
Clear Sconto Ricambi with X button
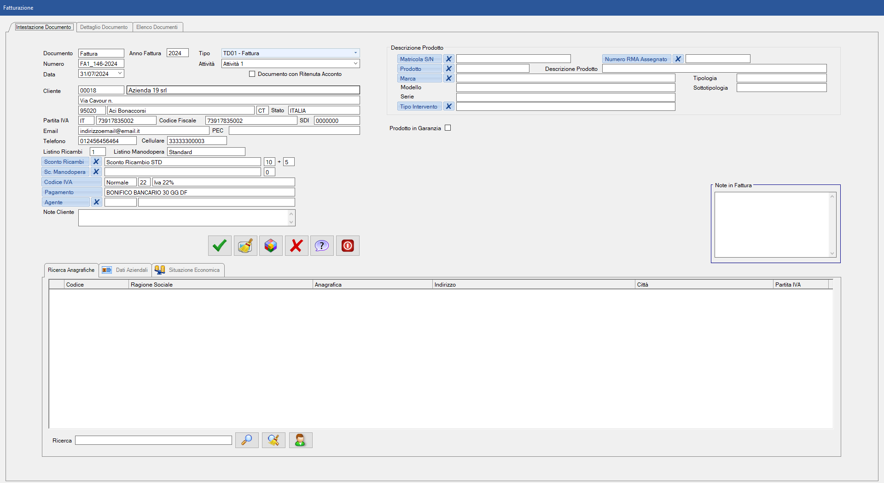click(96, 162)
